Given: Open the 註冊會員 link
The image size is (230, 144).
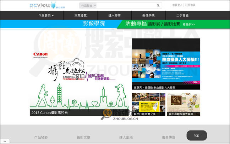Looking at the screenshot, I should [x=190, y=5].
